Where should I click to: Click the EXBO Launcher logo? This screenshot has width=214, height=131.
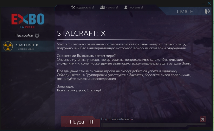coord(28,21)
